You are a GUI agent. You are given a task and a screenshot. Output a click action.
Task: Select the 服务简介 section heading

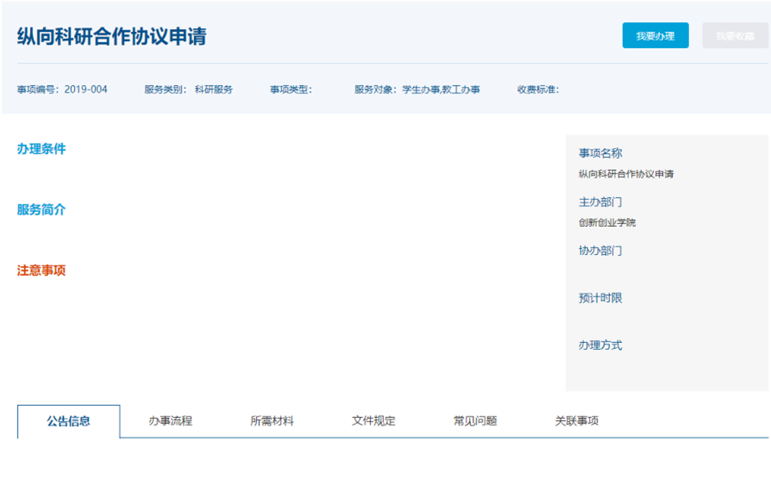coord(41,210)
